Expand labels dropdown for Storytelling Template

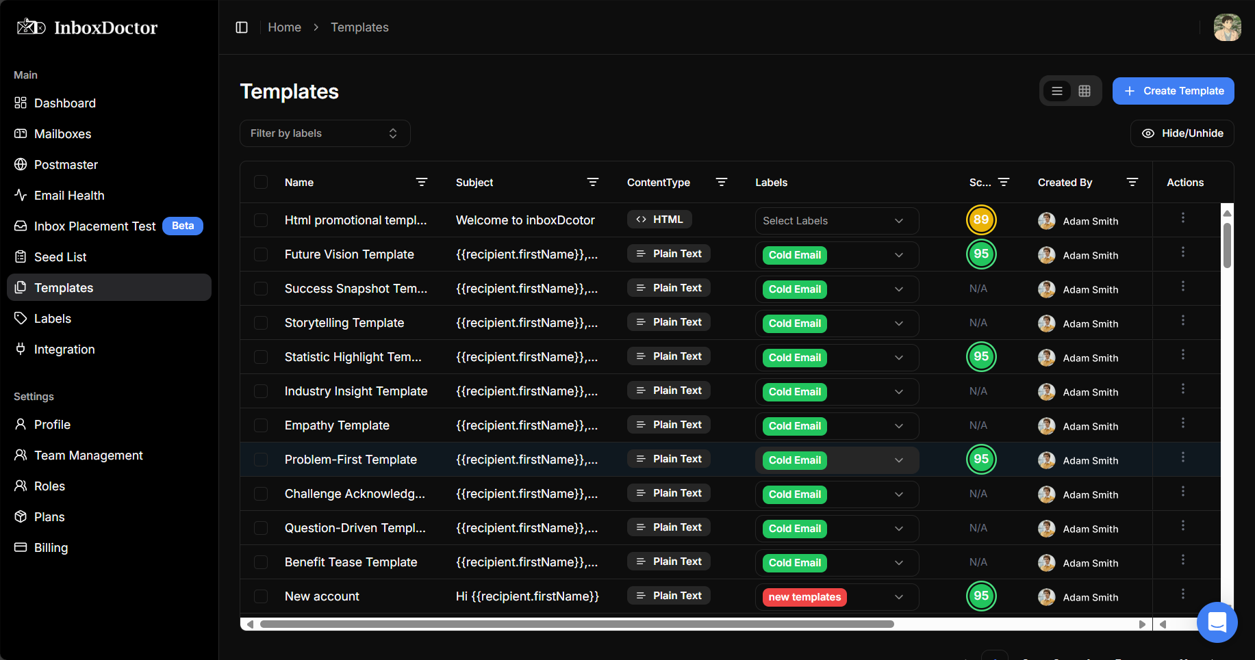898,324
